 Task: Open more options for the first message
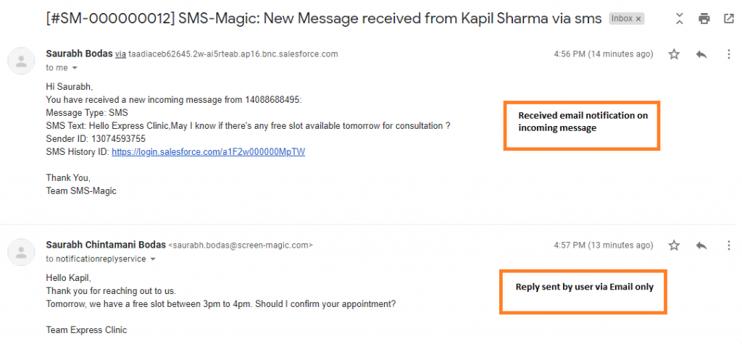[728, 54]
